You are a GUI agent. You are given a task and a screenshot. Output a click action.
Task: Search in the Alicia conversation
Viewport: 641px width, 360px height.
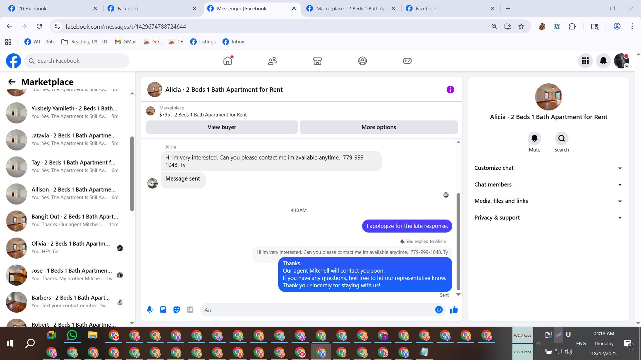click(562, 138)
